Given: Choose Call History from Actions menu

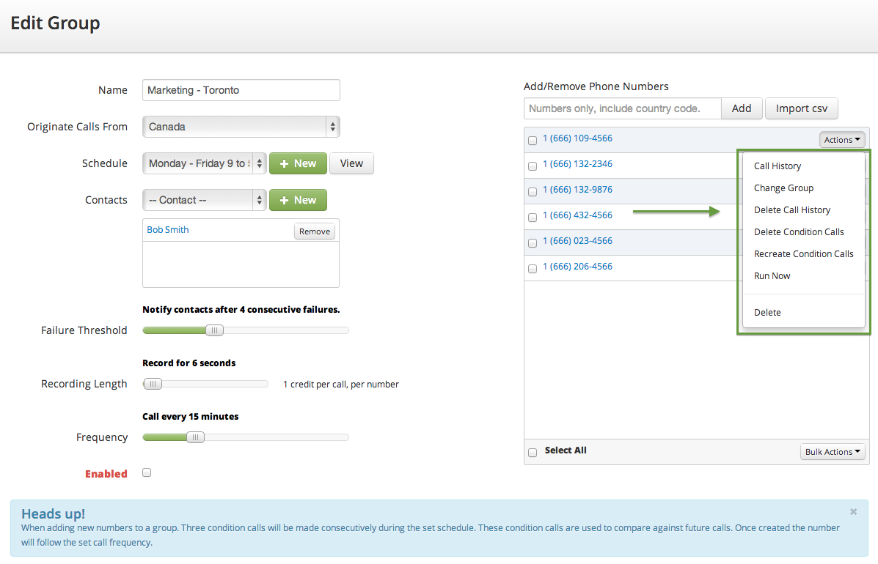Looking at the screenshot, I should click(x=778, y=166).
